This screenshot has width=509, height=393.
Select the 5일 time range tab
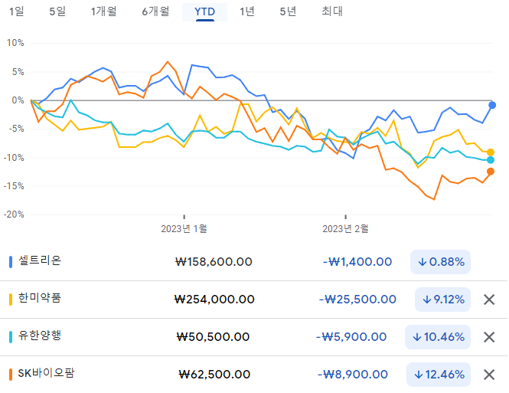click(57, 11)
